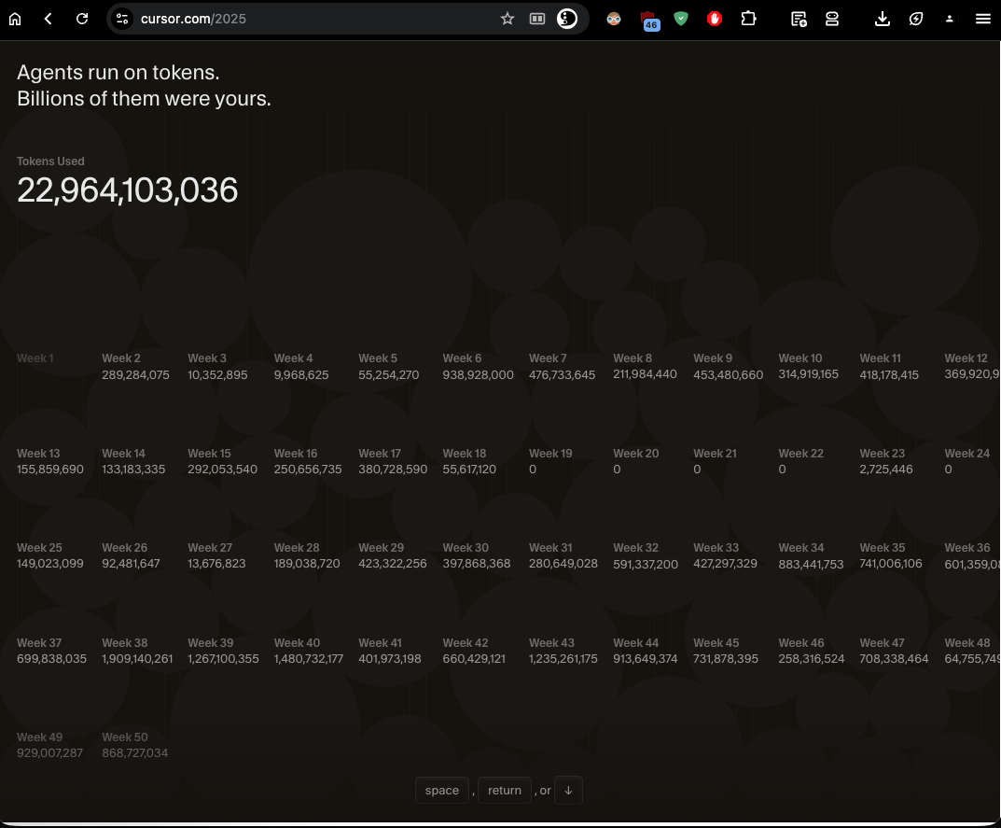Viewport: 1001px width, 828px height.
Task: Click Week 27 value 13,676,823
Action: point(216,564)
